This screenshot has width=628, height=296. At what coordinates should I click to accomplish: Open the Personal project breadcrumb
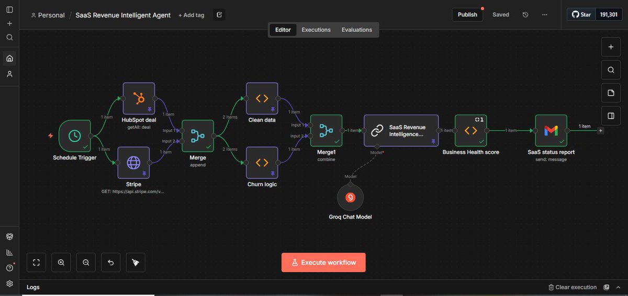click(x=48, y=15)
